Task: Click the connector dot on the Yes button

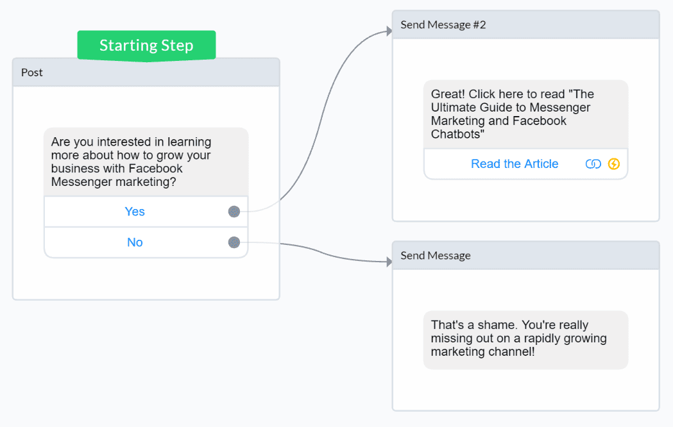Action: point(234,212)
